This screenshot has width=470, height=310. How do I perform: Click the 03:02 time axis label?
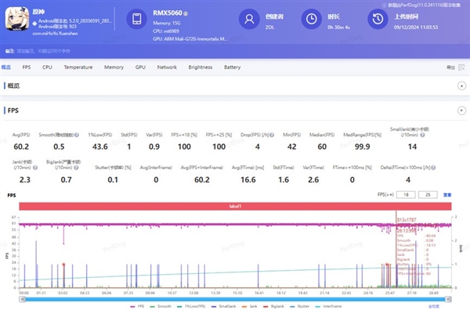63,293
